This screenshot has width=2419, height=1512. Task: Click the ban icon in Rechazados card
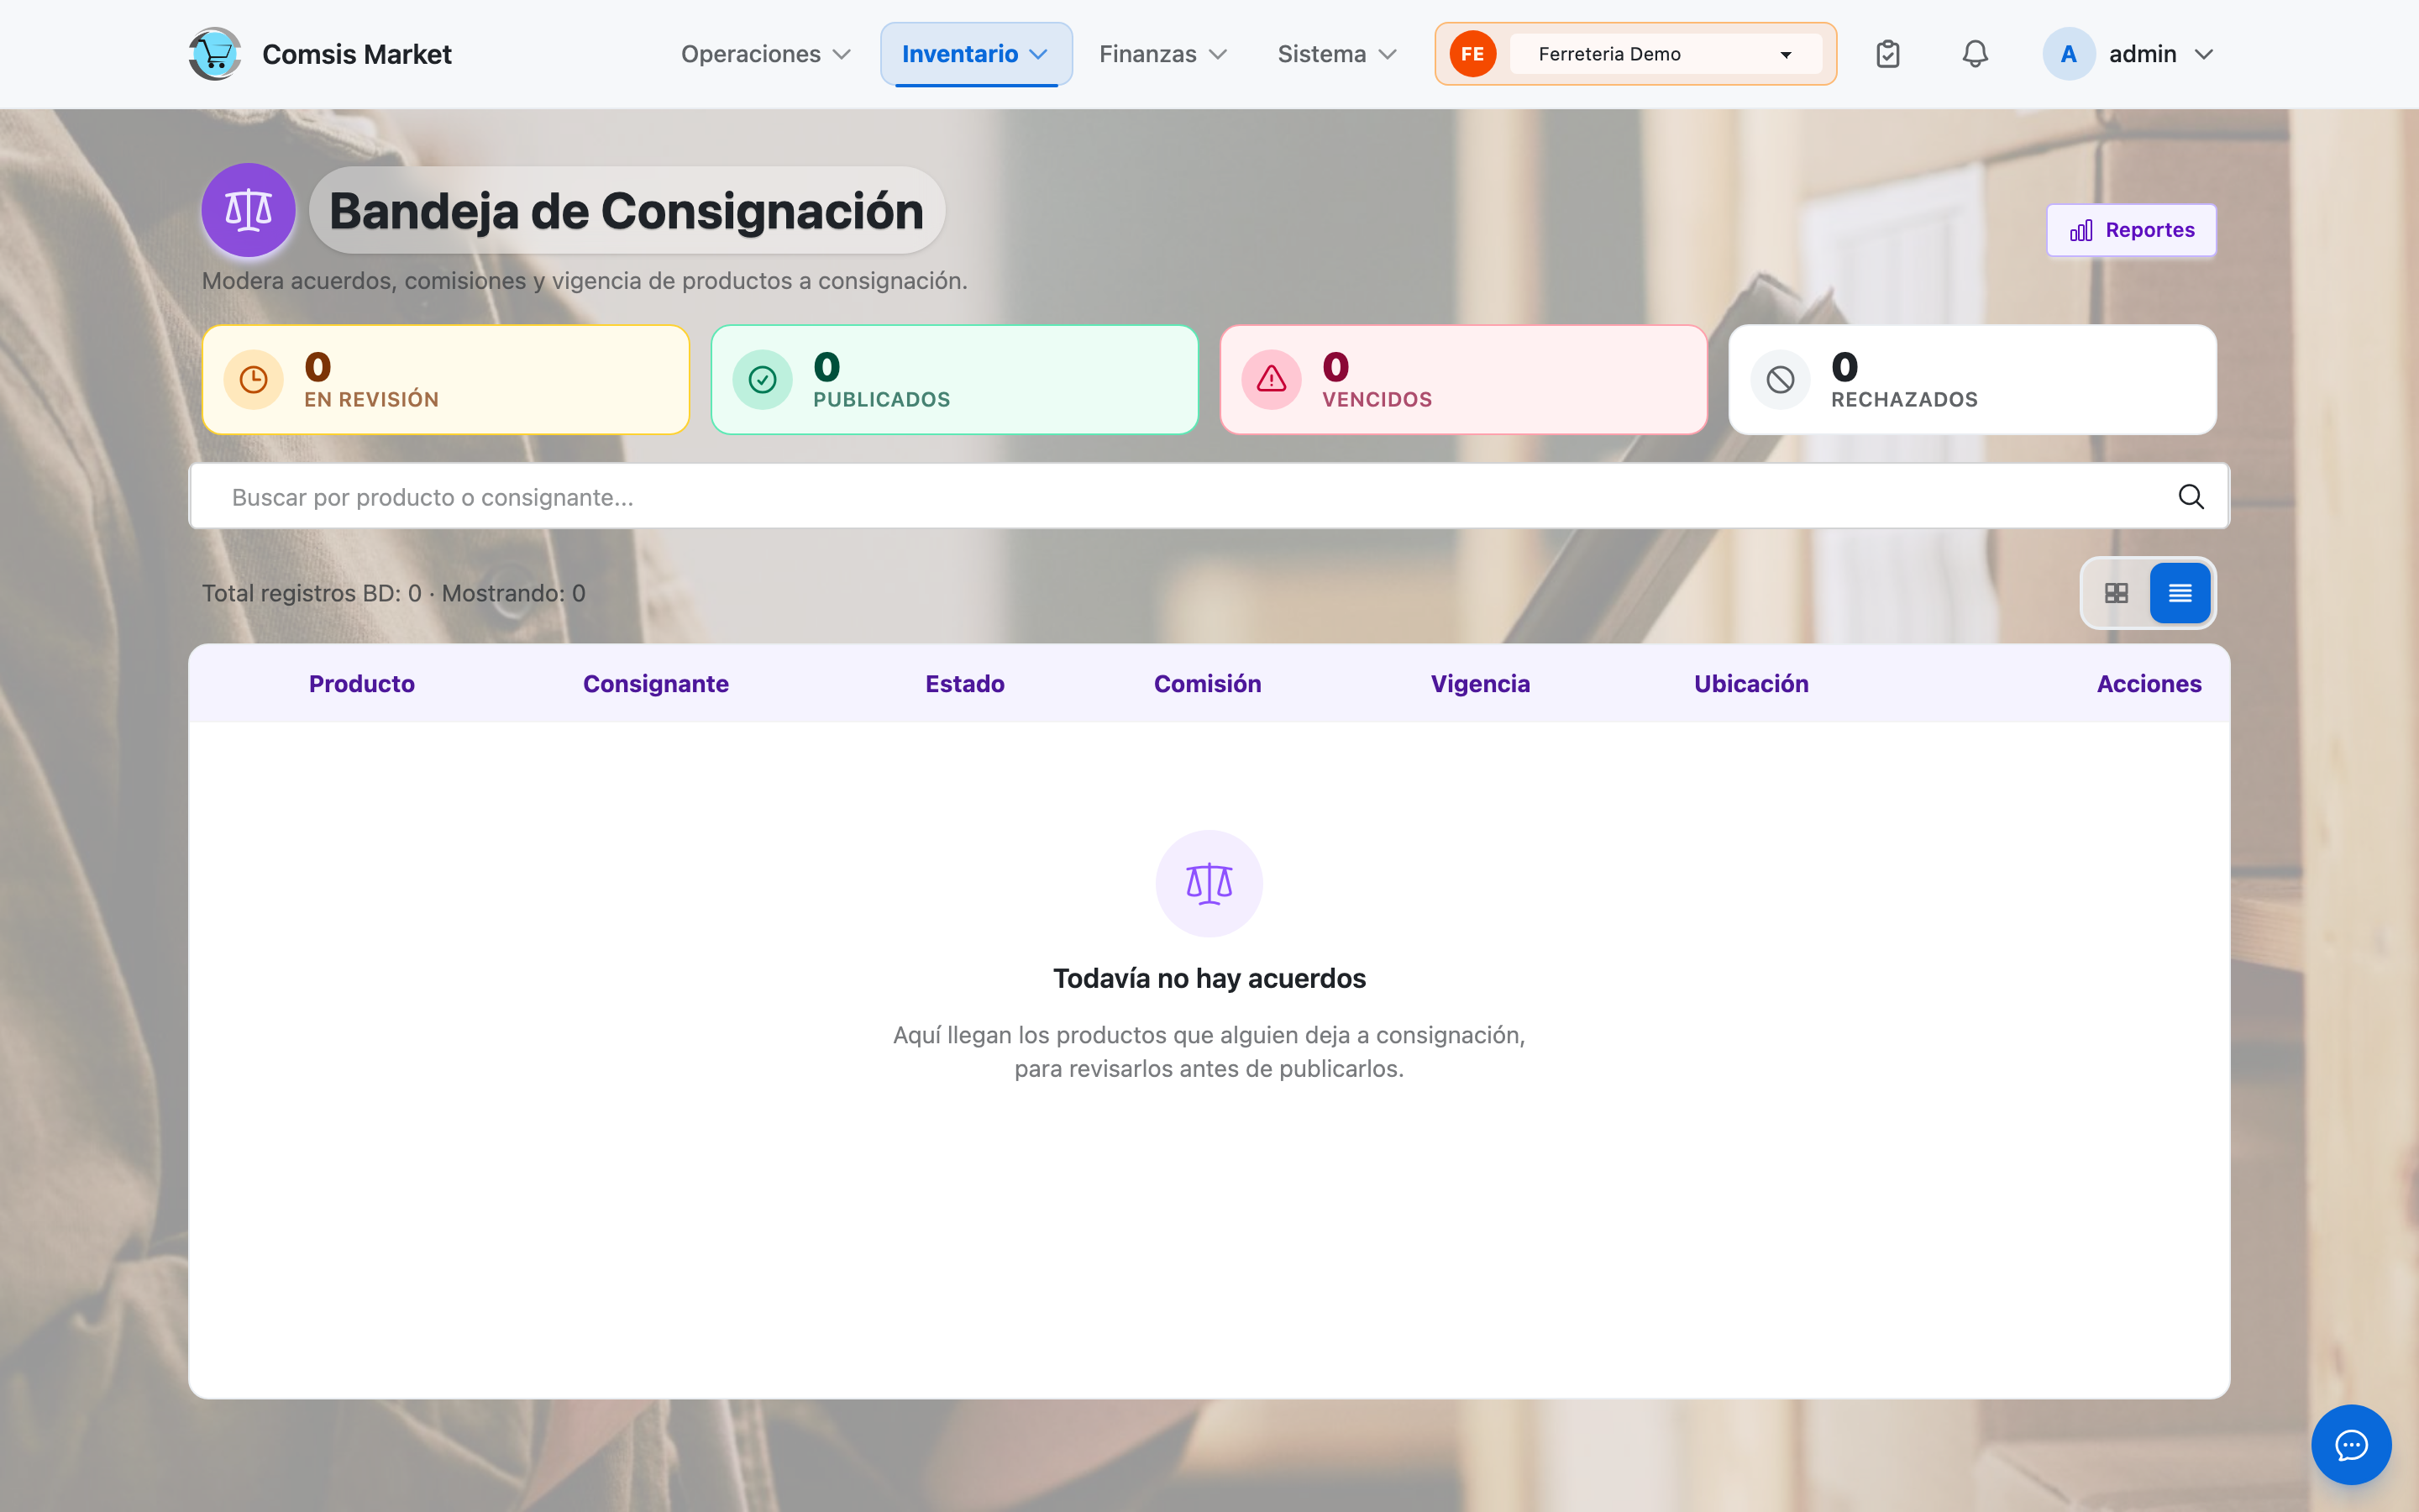(x=1781, y=380)
